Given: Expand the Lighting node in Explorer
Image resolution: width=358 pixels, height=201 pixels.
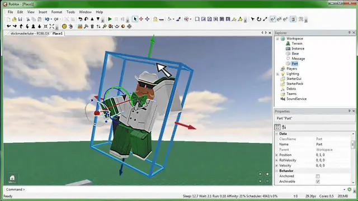Looking at the screenshot, I should click(x=277, y=74).
